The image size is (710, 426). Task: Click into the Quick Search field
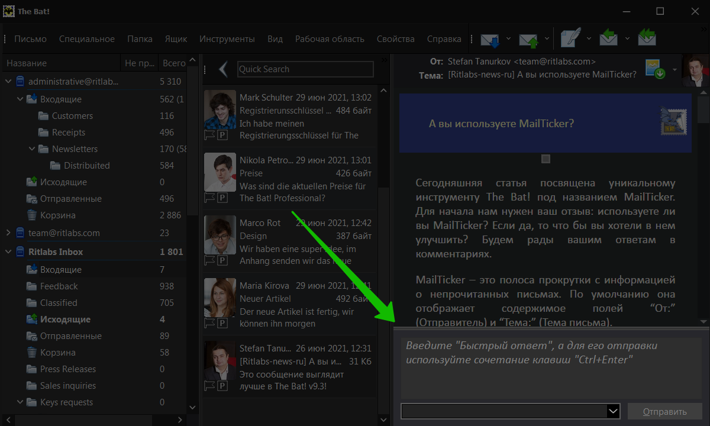click(305, 69)
